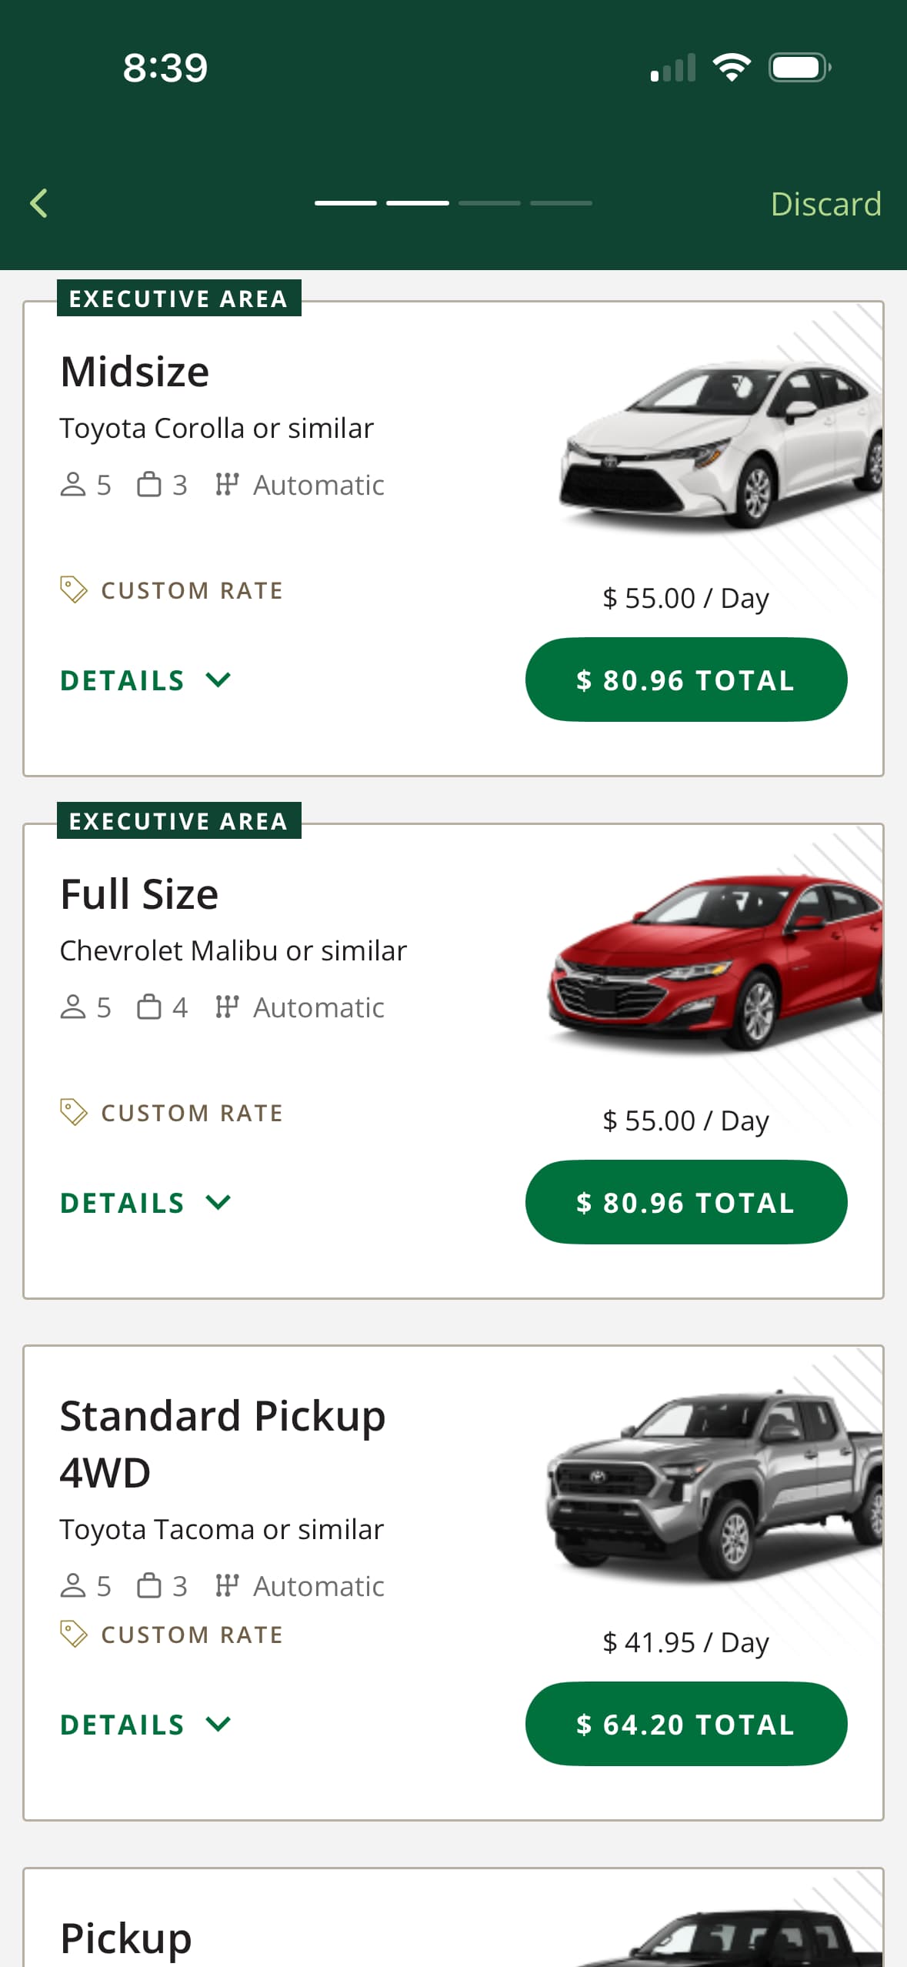Tap the first progress step indicator
The image size is (907, 1967).
(345, 203)
